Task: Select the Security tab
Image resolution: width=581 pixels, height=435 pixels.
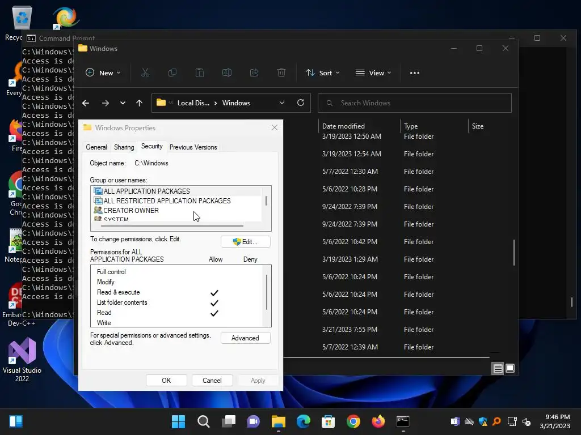Action: [x=152, y=147]
